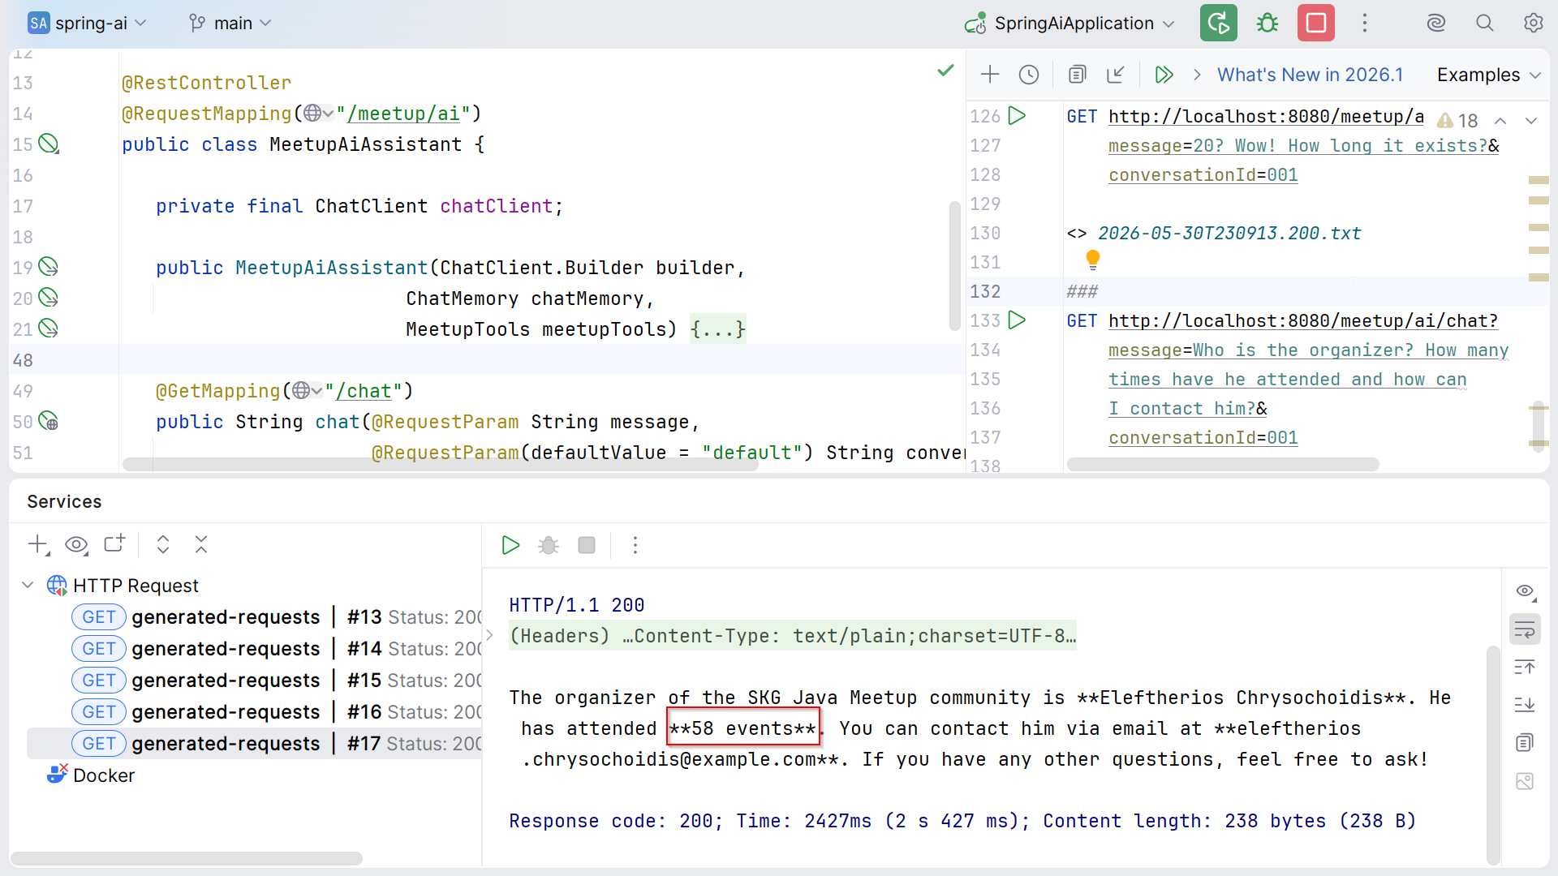Toggle soft-wrap in response pane

click(x=1525, y=629)
